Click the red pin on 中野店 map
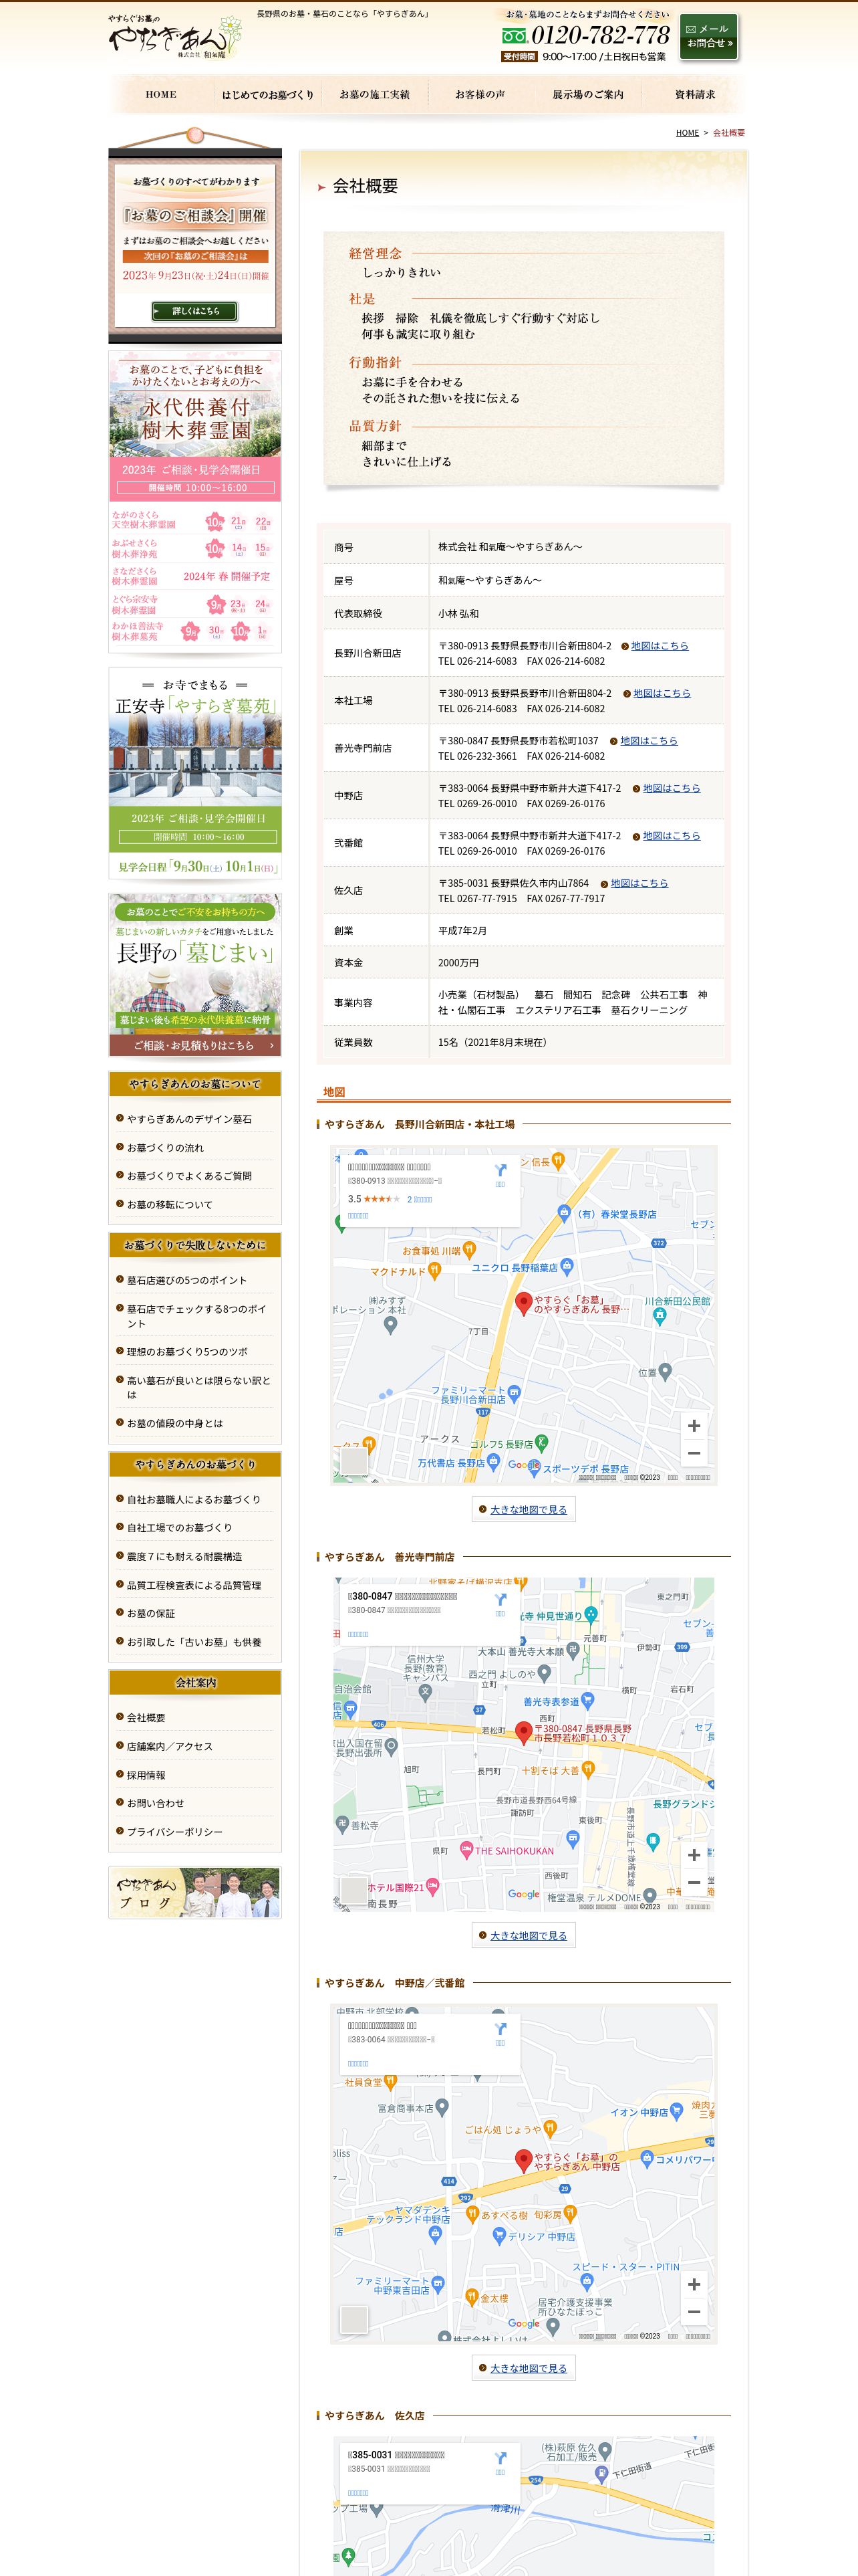The image size is (858, 2576). tap(523, 2161)
